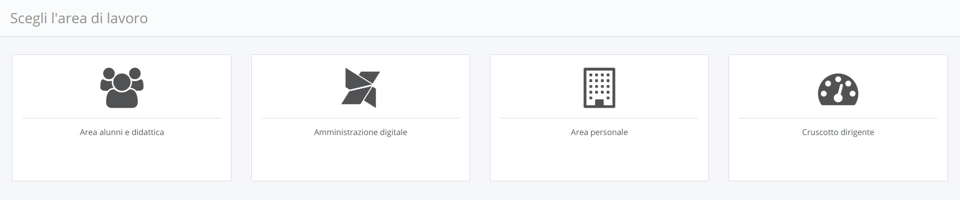
Task: Click the "Scegli l'area di lavoro" heading
Action: tap(79, 19)
